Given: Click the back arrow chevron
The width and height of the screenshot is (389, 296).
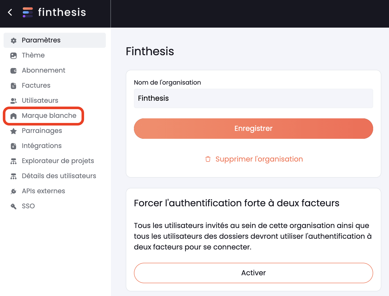Looking at the screenshot, I should (10, 12).
